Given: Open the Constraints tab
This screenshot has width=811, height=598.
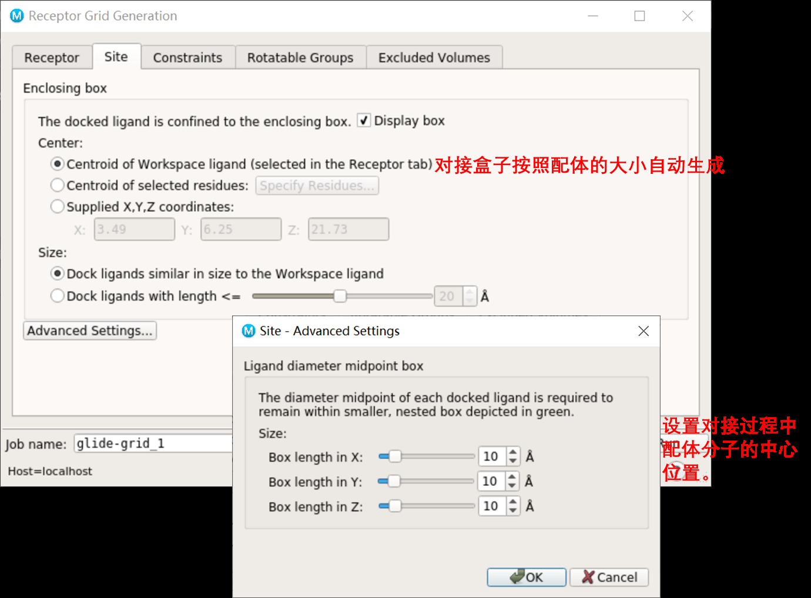Looking at the screenshot, I should tap(188, 58).
